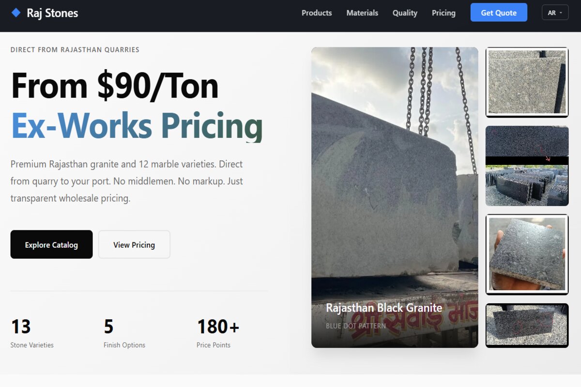Open the Pricing nav link
The height and width of the screenshot is (387, 581).
pos(443,13)
